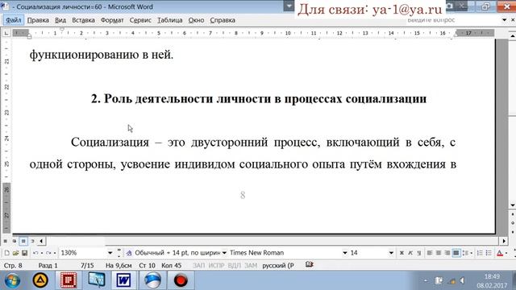
Task: Apply the font color (red A)
Action: coord(500,253)
